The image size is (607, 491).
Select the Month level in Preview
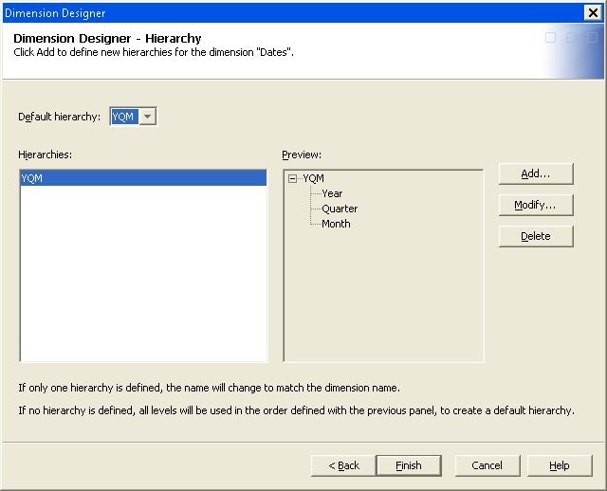336,224
